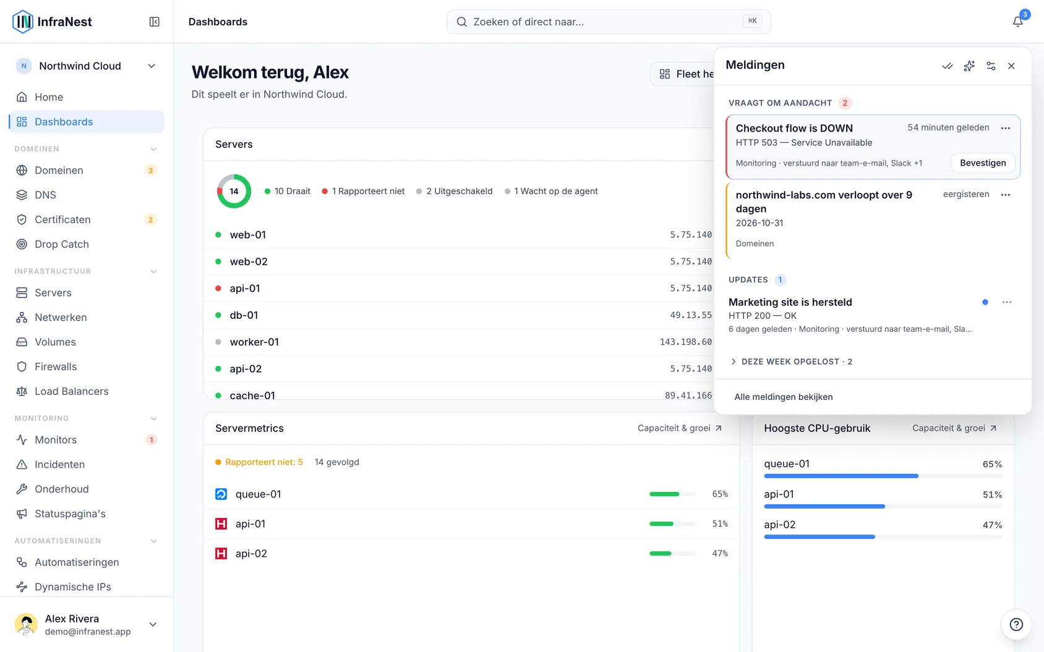Focus the Zoeken of direct naar search field
The image size is (1044, 652).
tap(609, 22)
